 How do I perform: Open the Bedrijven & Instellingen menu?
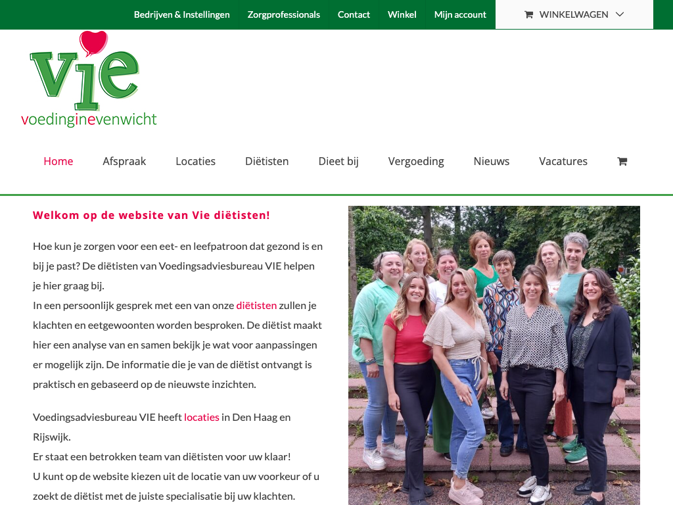(x=181, y=14)
